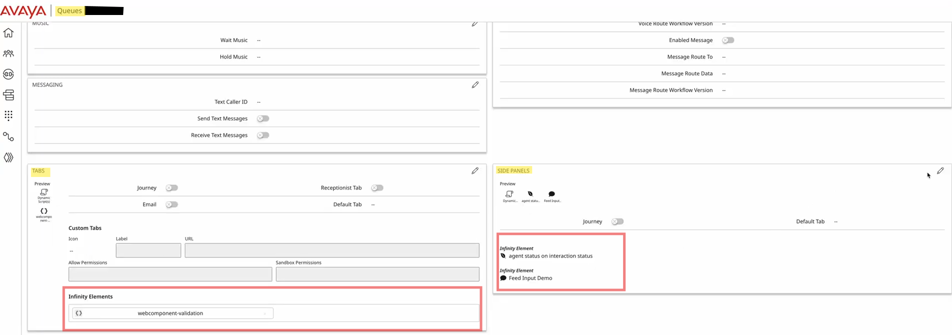This screenshot has height=335, width=952.
Task: Remove the webcomponent-validation chip
Action: 265,313
